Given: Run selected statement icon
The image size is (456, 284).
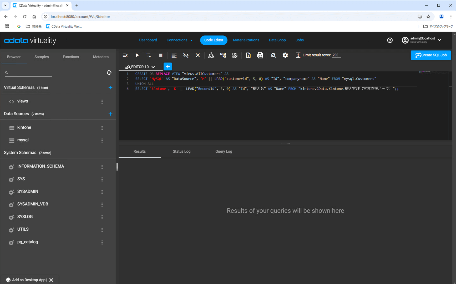Looking at the screenshot, I should coord(149,55).
